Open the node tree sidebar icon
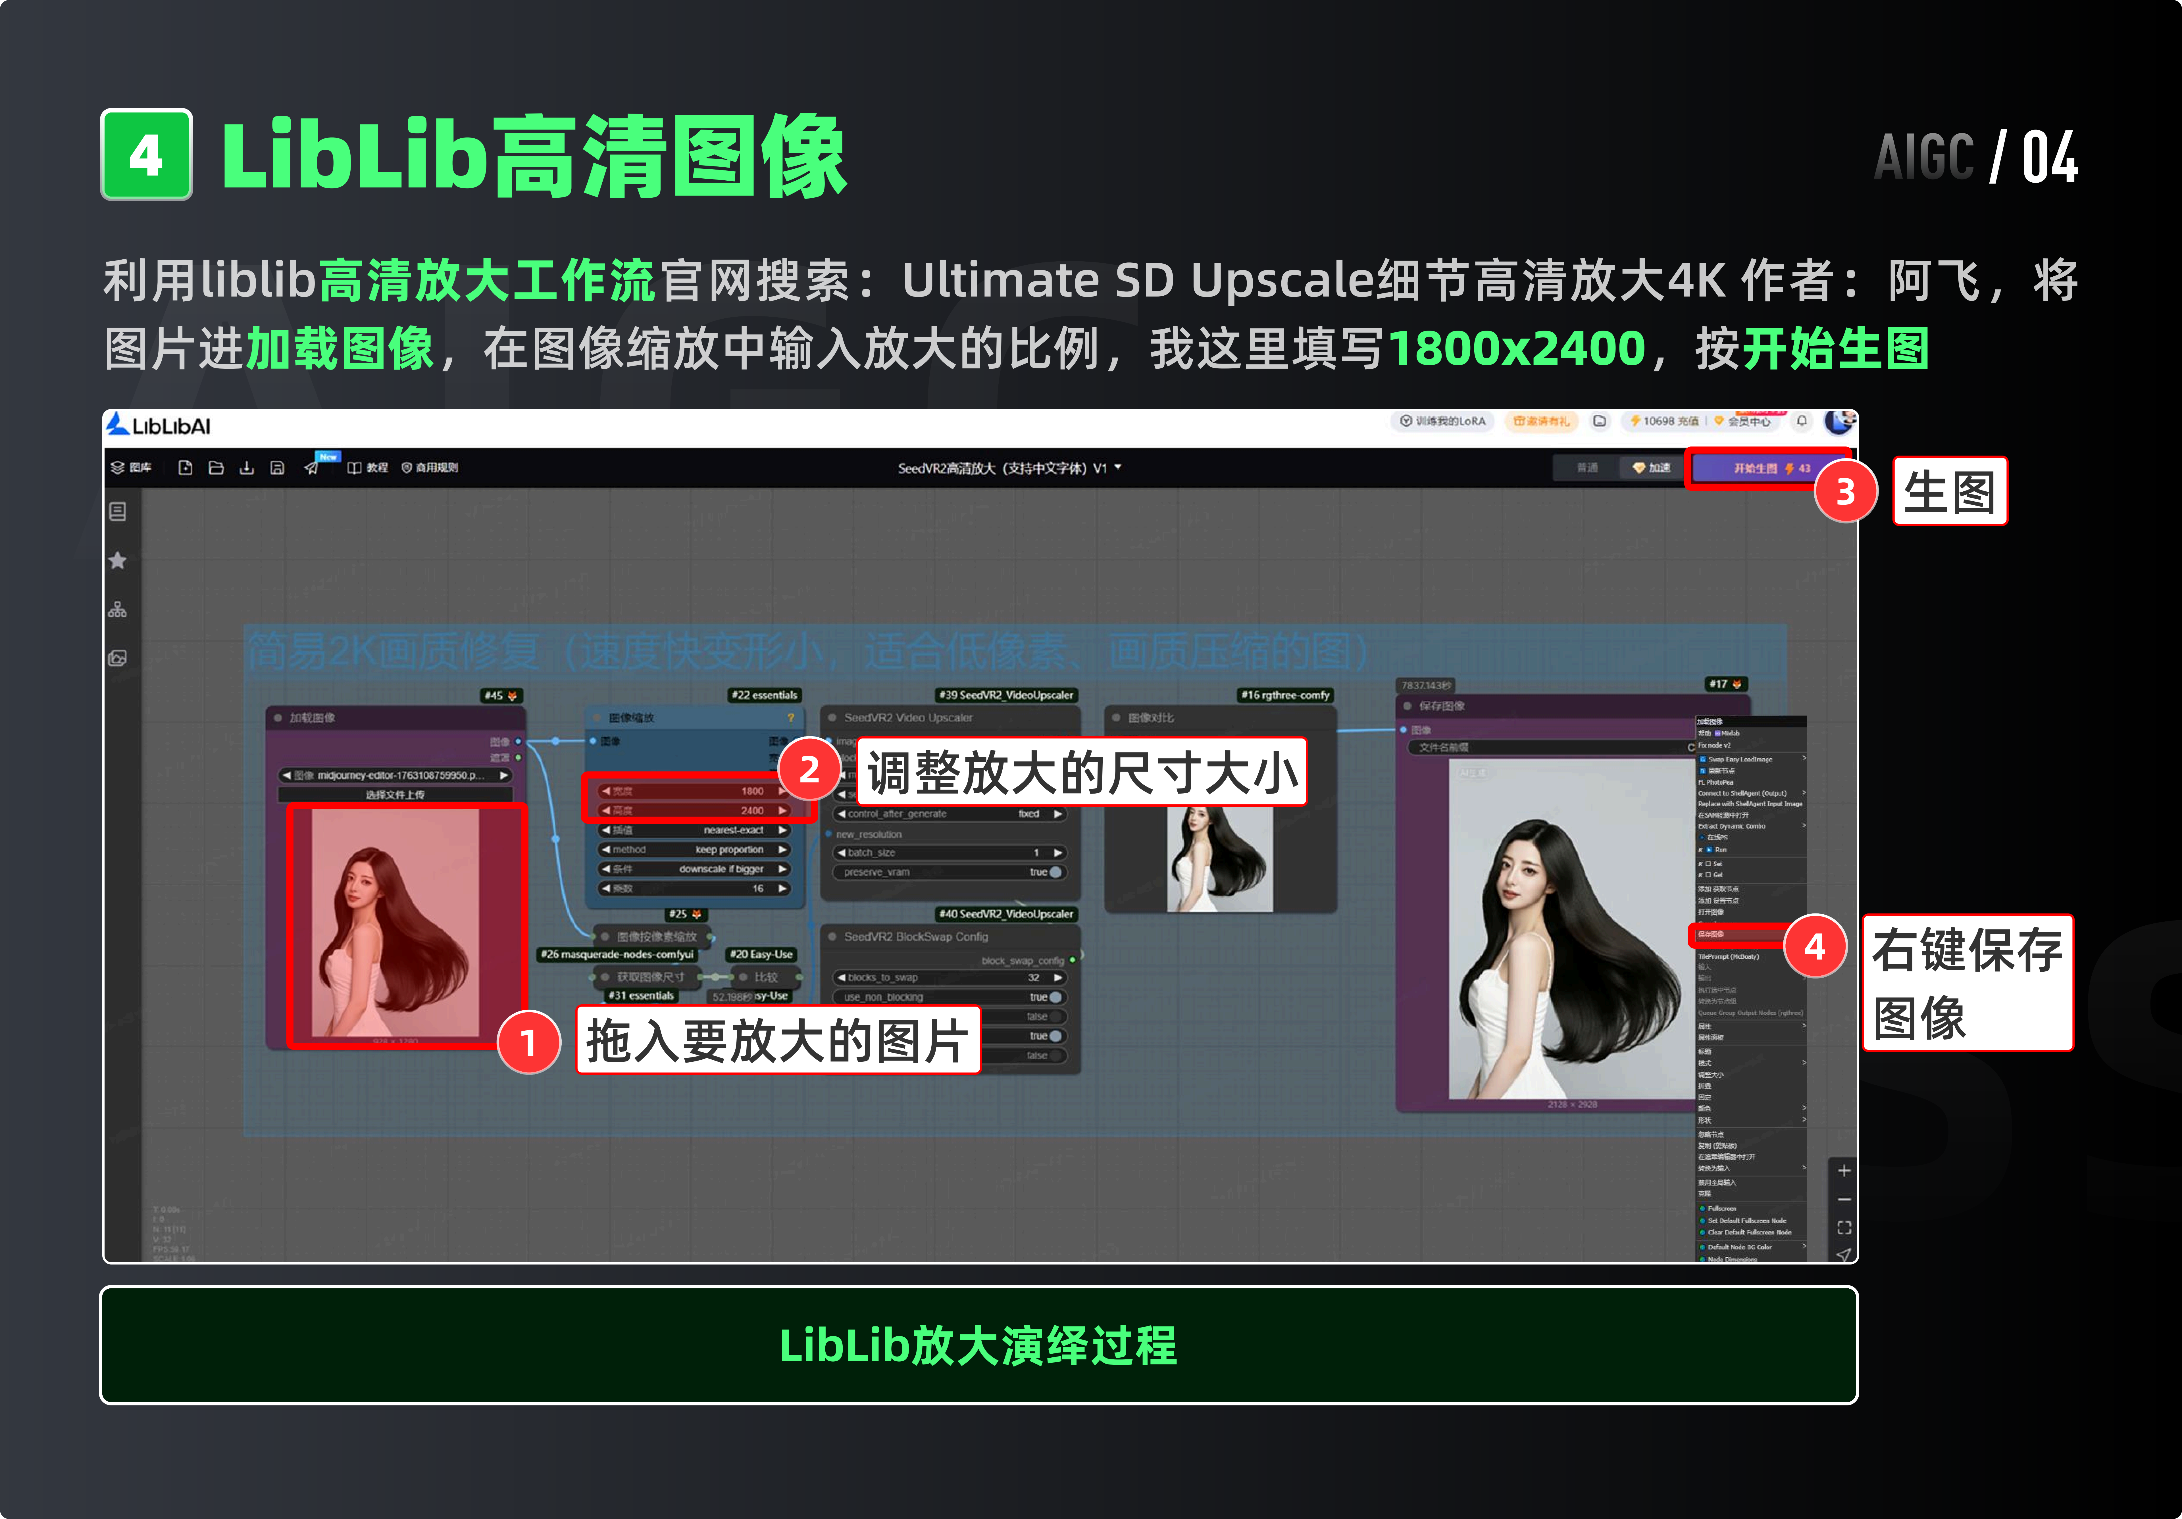2182x1519 pixels. 118,609
